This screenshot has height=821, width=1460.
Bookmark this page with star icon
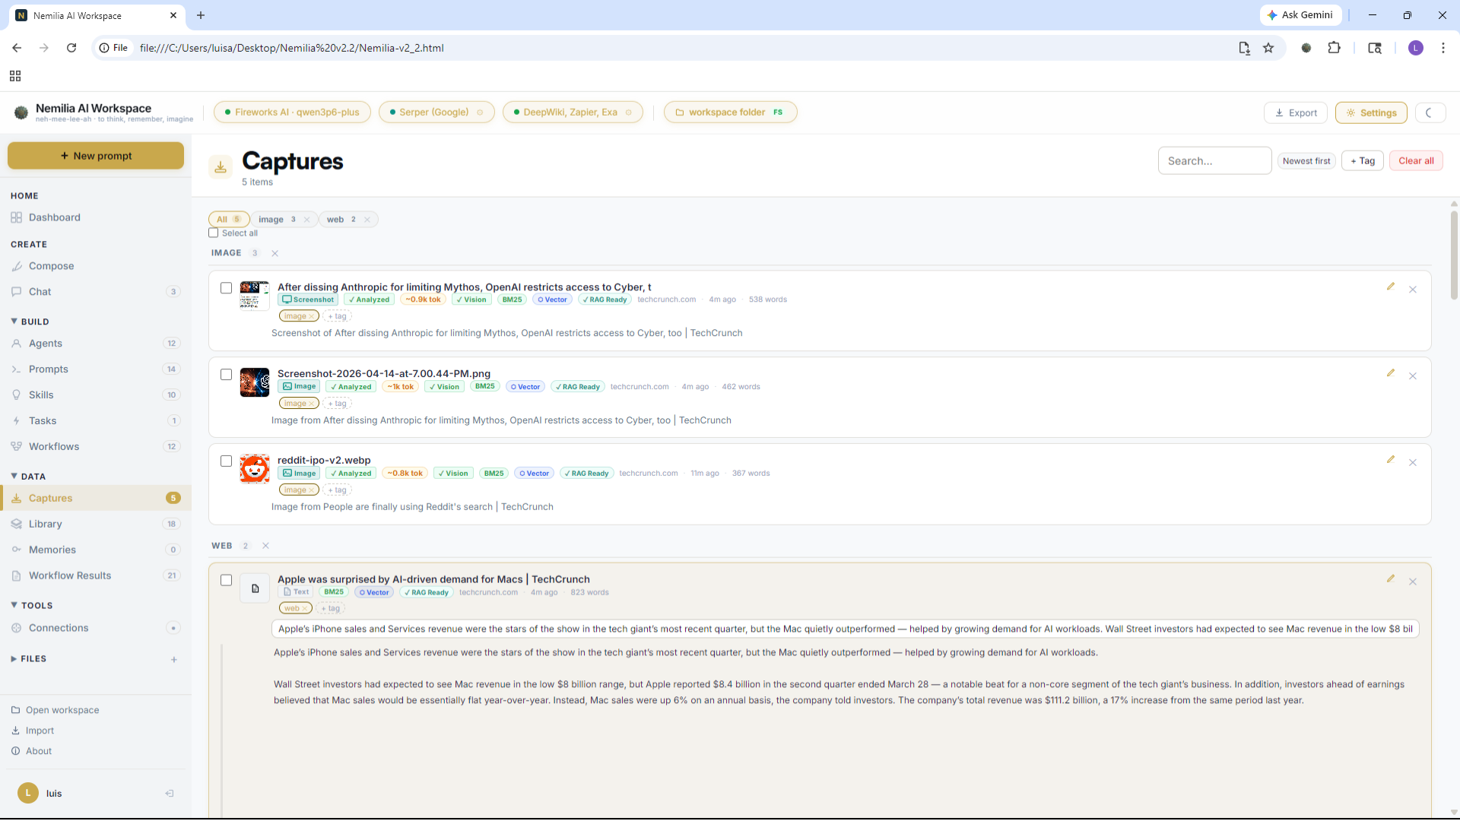pyautogui.click(x=1268, y=48)
